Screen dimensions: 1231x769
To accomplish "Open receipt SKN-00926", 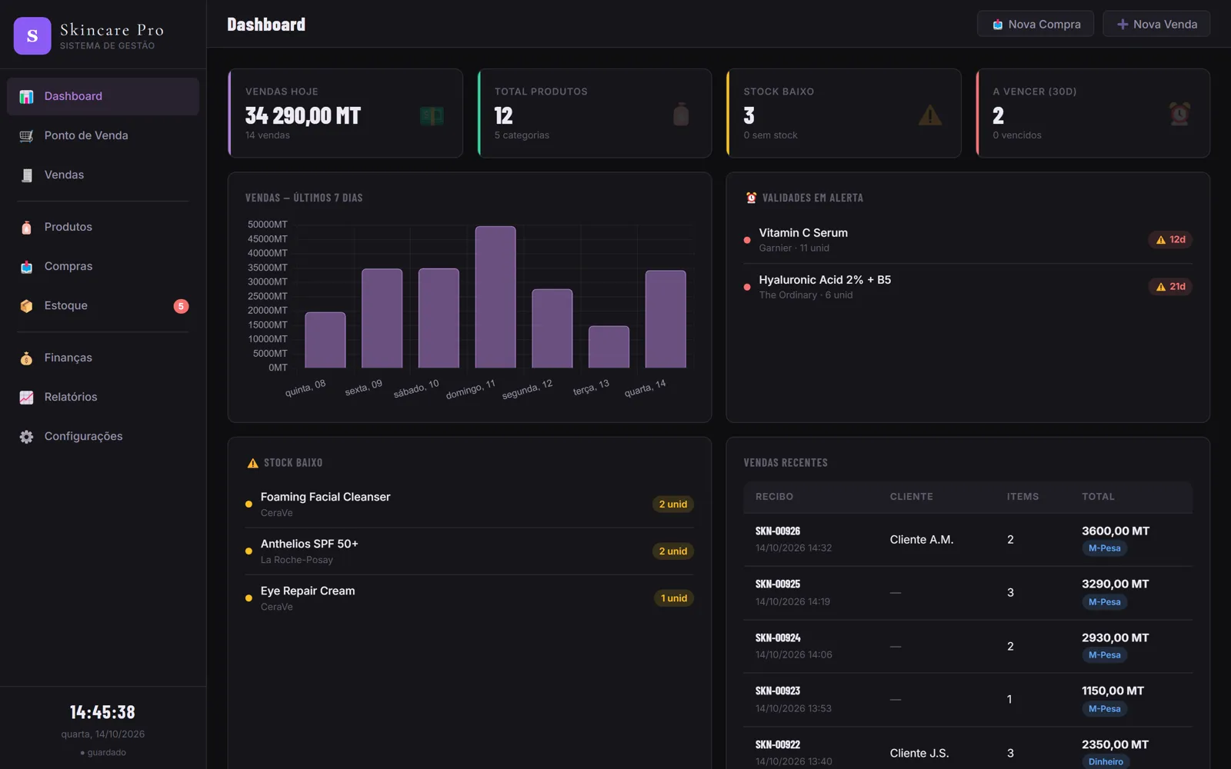I will pyautogui.click(x=778, y=531).
